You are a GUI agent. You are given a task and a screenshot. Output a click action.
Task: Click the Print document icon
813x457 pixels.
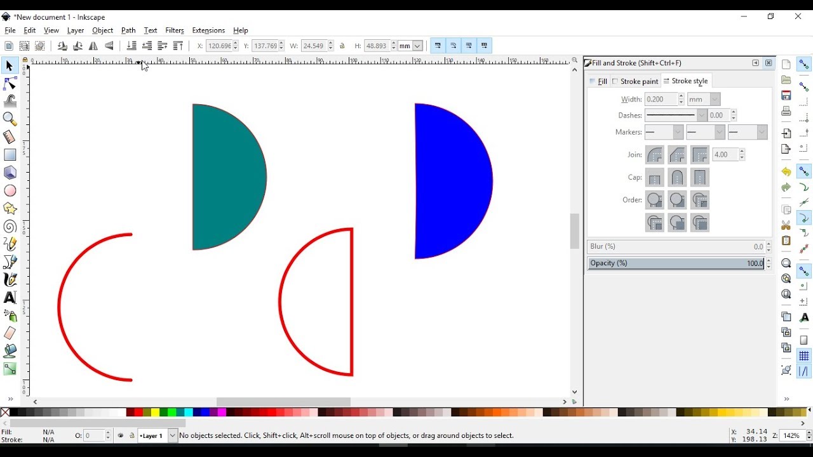(786, 112)
